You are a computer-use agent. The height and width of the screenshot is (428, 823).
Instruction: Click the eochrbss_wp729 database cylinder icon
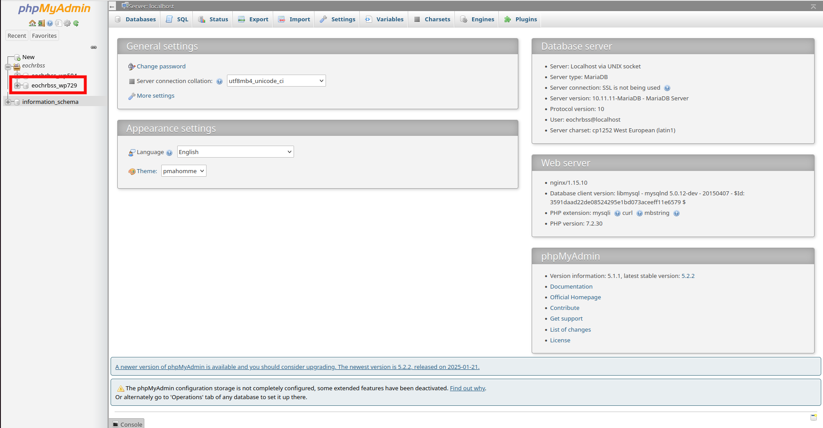click(26, 86)
